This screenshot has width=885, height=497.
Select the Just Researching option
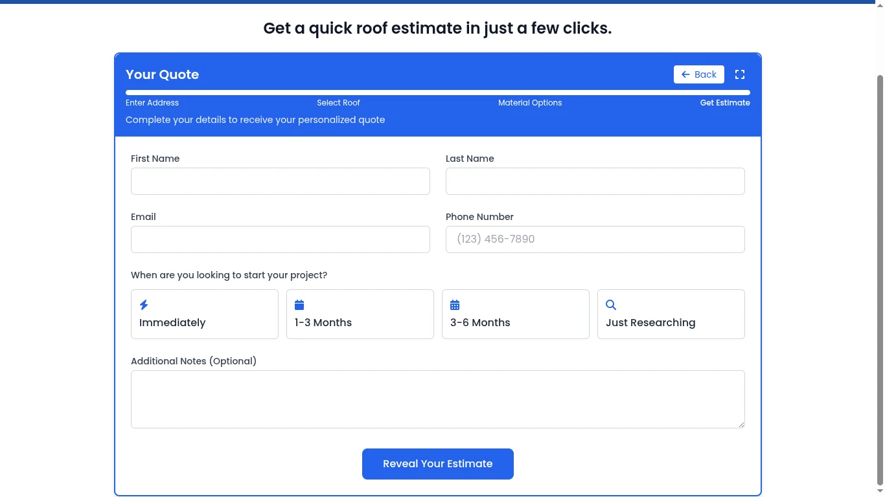pyautogui.click(x=671, y=315)
